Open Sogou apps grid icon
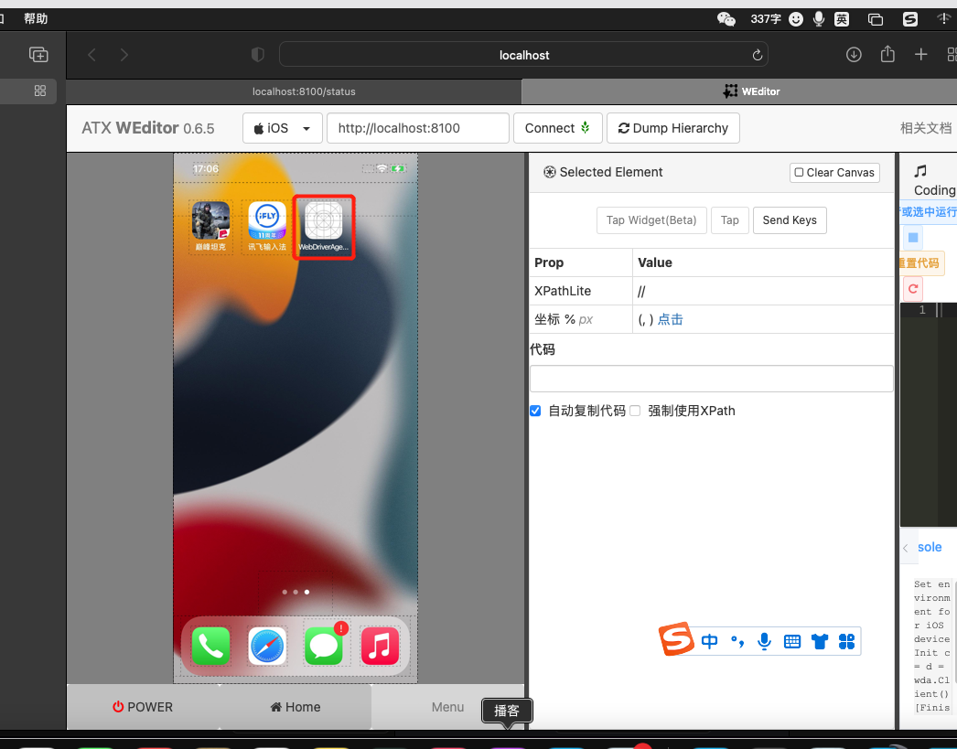 coord(846,641)
